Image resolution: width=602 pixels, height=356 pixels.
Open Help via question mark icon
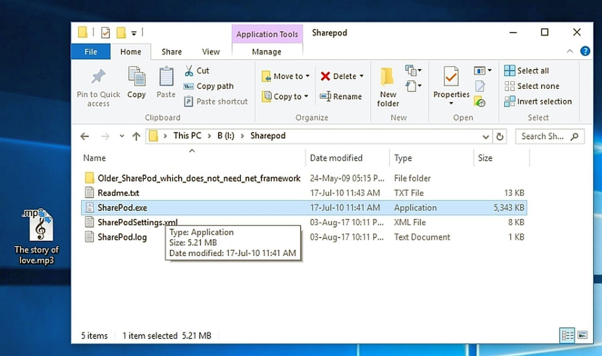coord(585,51)
